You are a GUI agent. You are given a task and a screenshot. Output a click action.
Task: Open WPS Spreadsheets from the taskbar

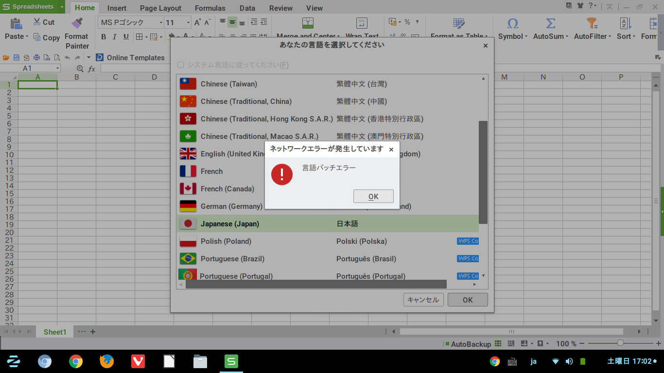point(231,361)
